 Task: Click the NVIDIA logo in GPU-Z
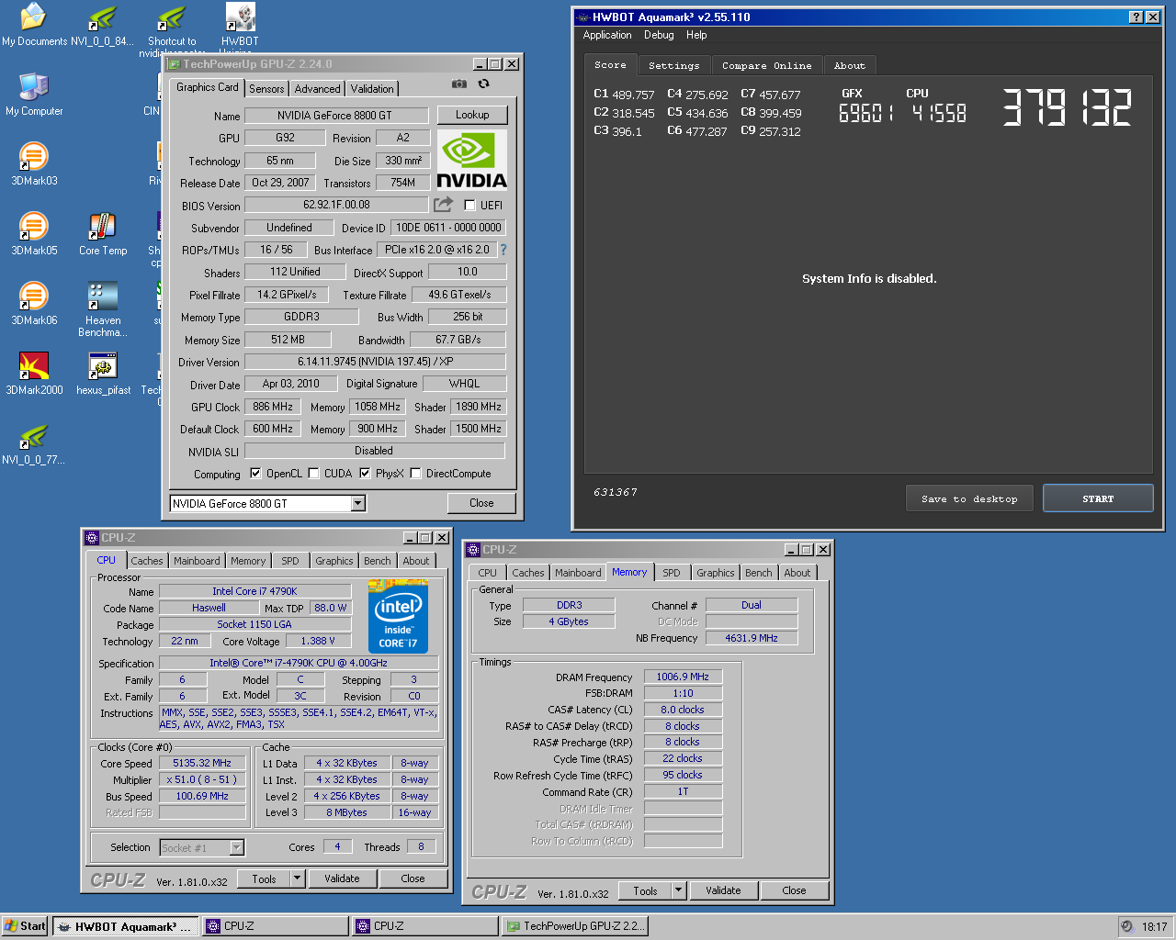click(471, 159)
